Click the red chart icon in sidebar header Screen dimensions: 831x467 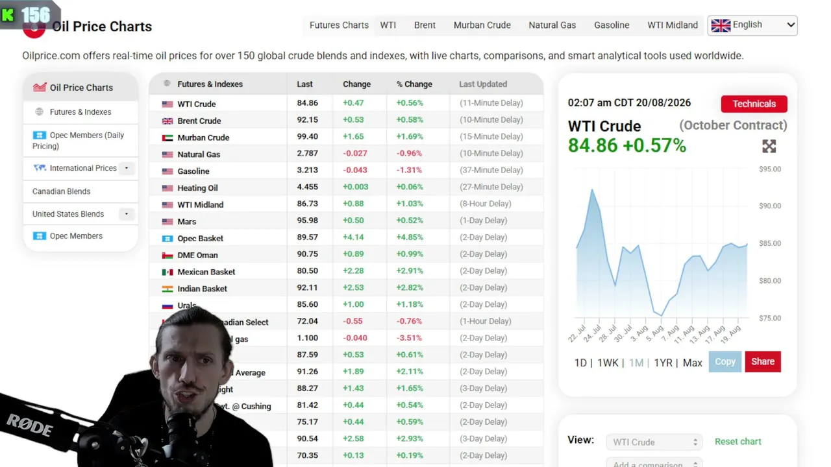point(40,87)
